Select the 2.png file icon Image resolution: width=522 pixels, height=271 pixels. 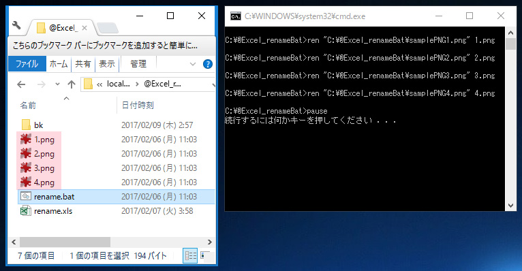[x=26, y=154]
